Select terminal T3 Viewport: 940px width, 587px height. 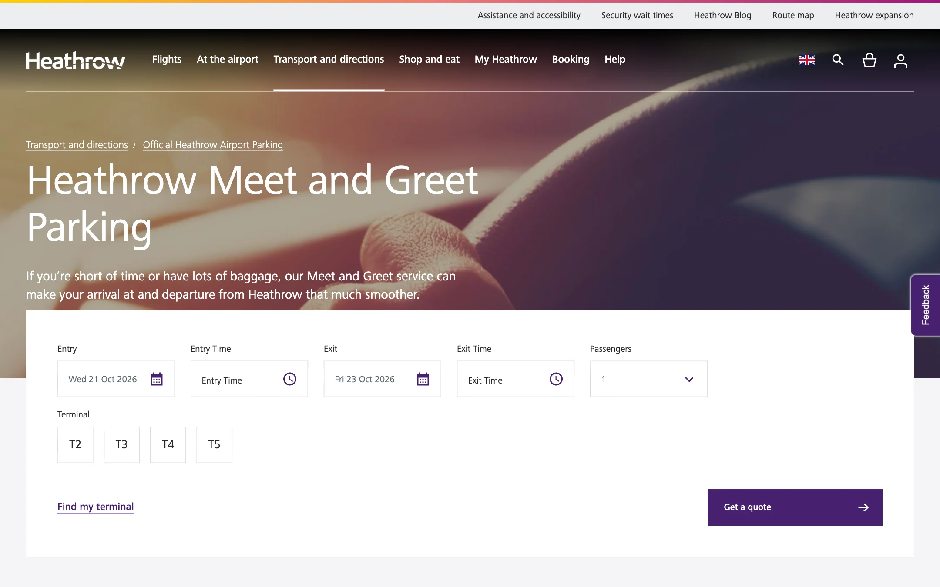pos(122,445)
